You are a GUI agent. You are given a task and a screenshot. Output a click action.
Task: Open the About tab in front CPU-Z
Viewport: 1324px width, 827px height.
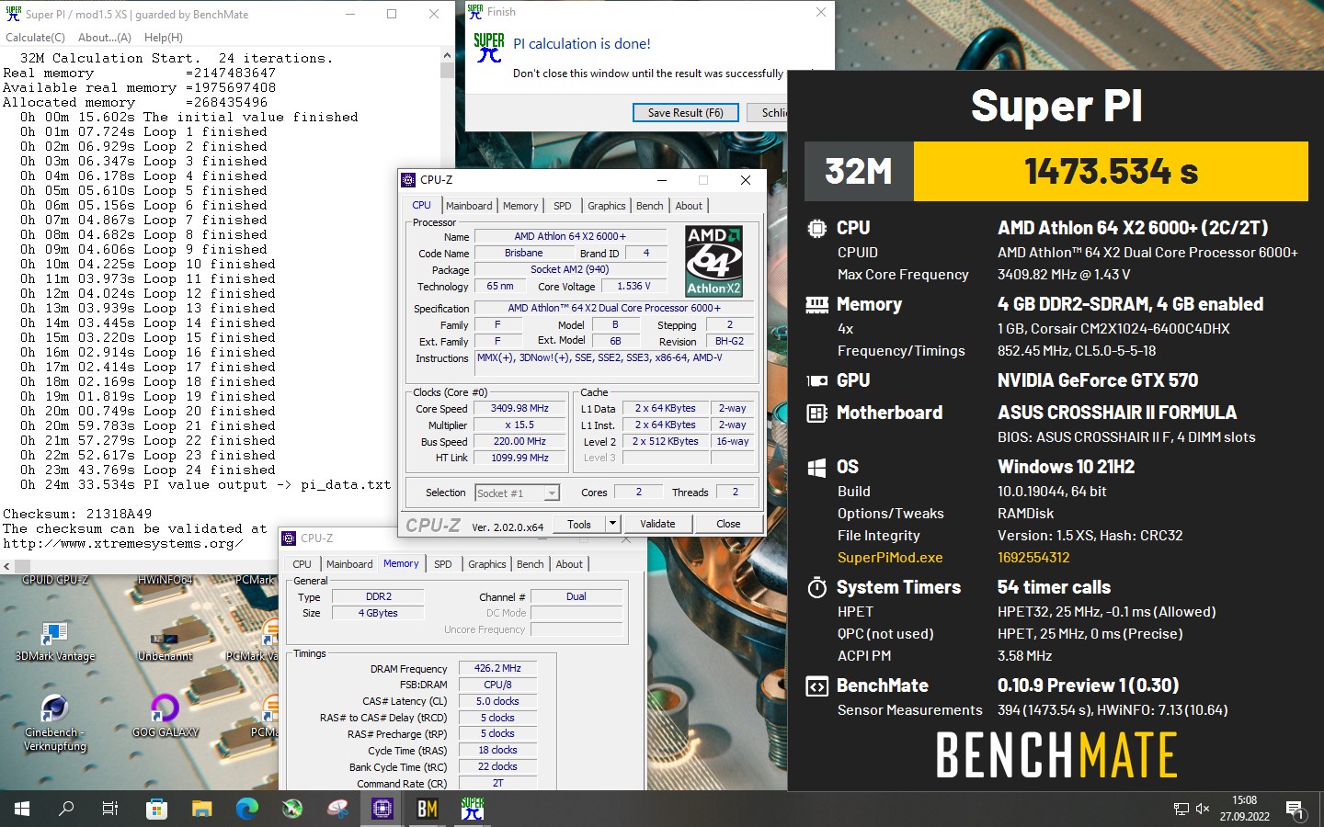[689, 206]
